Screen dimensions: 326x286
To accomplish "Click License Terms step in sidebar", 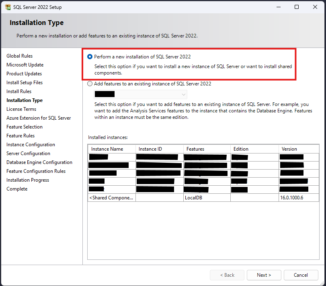I will (x=21, y=109).
